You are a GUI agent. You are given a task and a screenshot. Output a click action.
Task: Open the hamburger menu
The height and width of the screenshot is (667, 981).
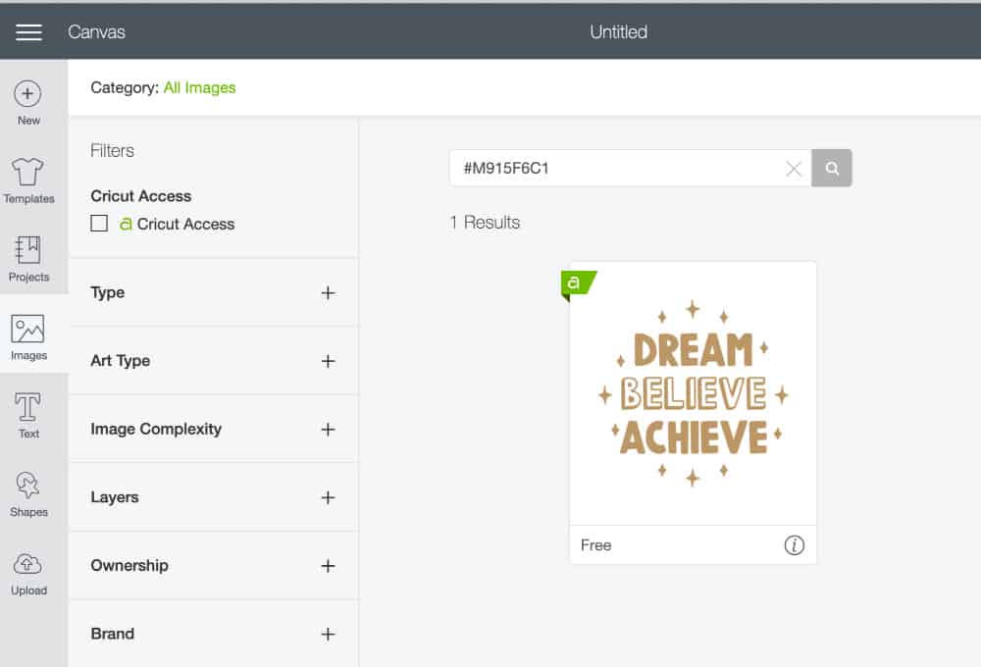[28, 32]
